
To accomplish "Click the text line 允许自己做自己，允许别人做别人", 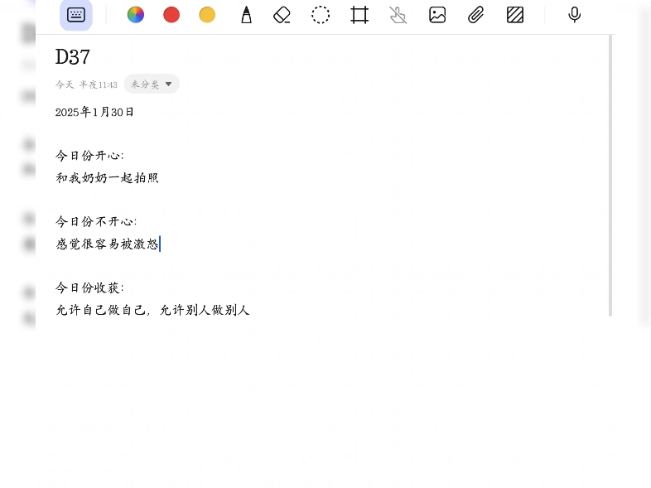I will 152,311.
